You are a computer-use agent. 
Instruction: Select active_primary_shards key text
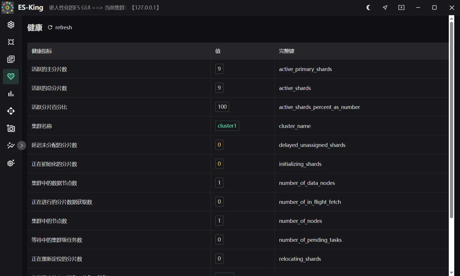pyautogui.click(x=305, y=69)
